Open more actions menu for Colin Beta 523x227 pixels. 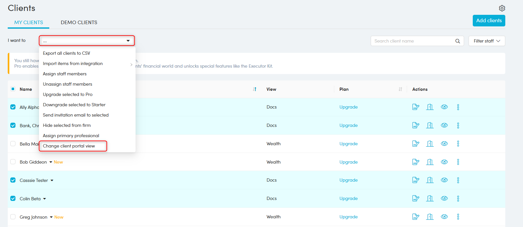[458, 199]
